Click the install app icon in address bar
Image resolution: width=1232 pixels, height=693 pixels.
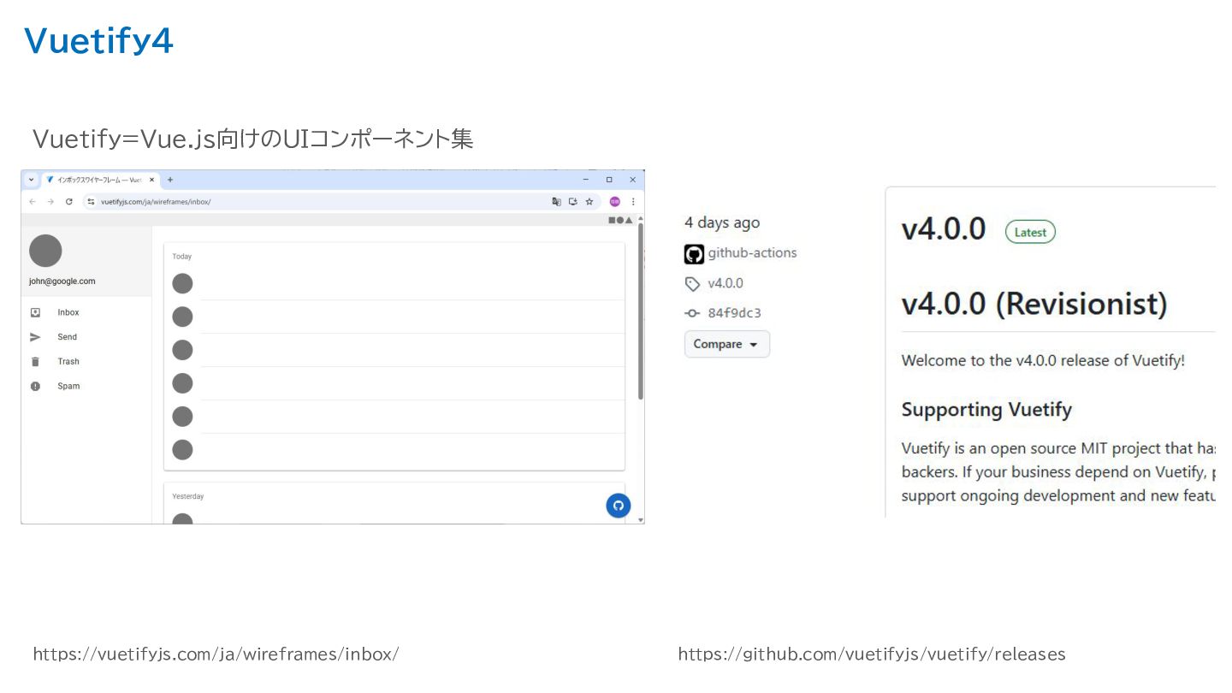tap(573, 202)
